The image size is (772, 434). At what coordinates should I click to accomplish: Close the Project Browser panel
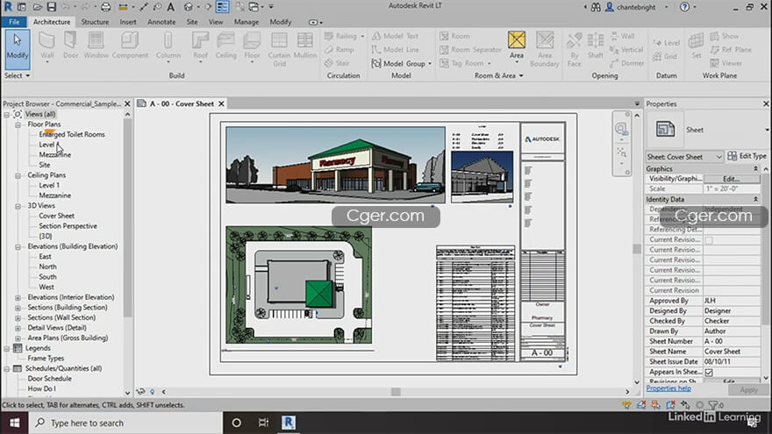pyautogui.click(x=127, y=103)
